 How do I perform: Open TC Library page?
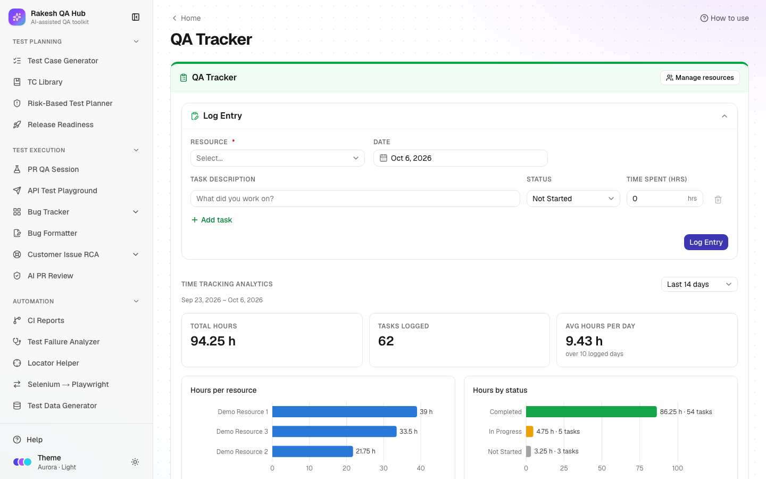click(76, 82)
